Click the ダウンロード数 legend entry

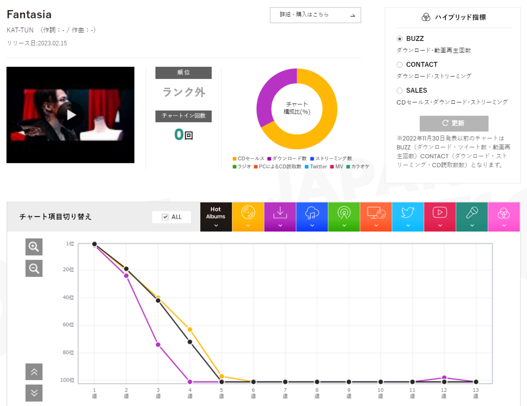pos(287,159)
